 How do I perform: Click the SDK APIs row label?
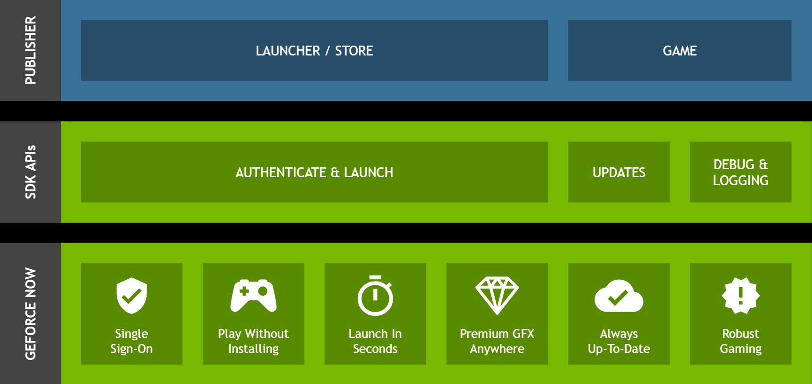click(x=30, y=172)
